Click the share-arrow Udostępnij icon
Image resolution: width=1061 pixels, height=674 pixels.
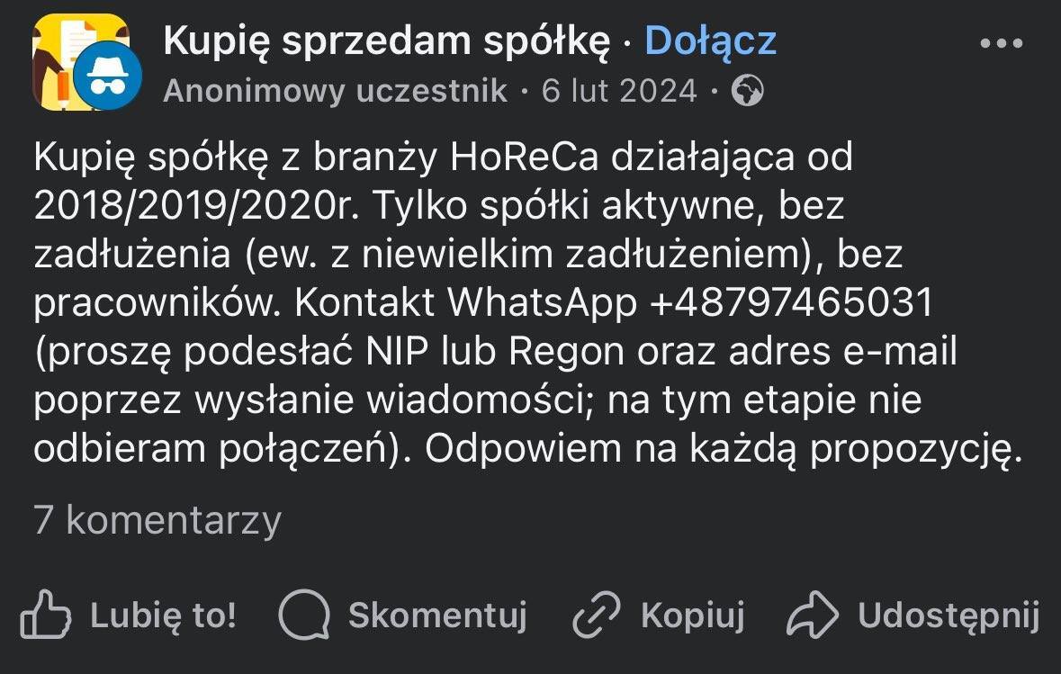[x=813, y=616]
